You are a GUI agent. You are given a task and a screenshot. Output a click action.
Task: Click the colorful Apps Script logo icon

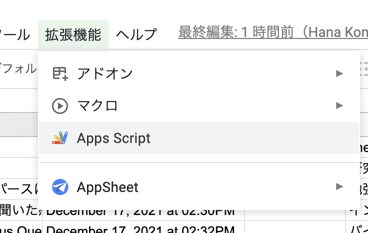(x=60, y=138)
